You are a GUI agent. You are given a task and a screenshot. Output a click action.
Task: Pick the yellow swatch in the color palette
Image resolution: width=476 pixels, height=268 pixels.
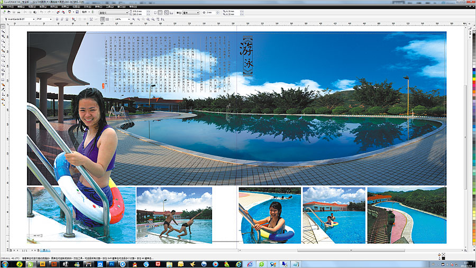(473, 74)
